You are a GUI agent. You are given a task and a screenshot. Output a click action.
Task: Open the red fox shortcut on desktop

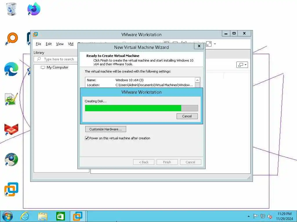[11, 129]
